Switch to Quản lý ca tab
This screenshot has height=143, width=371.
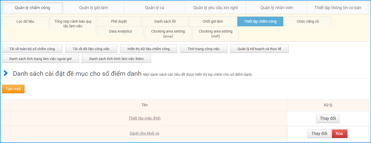155,8
